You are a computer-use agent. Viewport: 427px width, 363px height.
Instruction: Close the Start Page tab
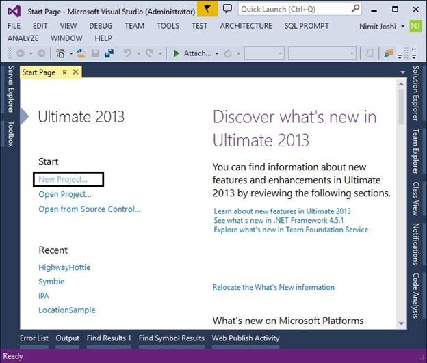[76, 72]
